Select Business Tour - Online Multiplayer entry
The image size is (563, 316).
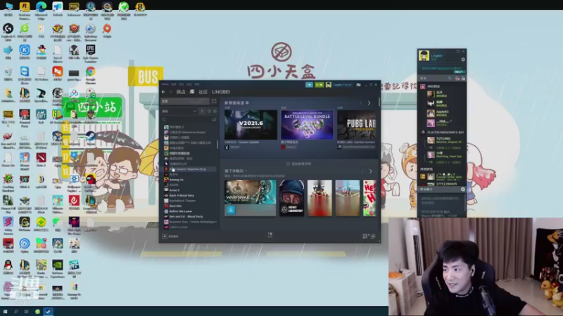coord(190,222)
